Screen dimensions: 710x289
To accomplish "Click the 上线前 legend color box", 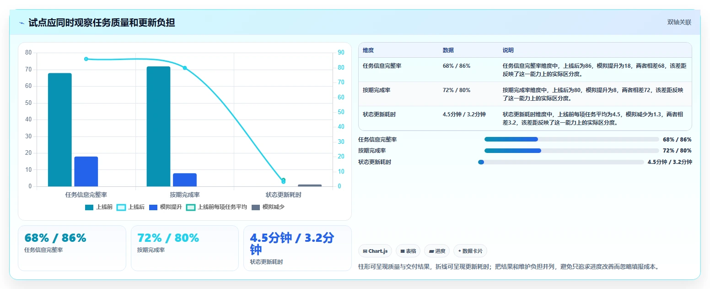I will (x=89, y=207).
